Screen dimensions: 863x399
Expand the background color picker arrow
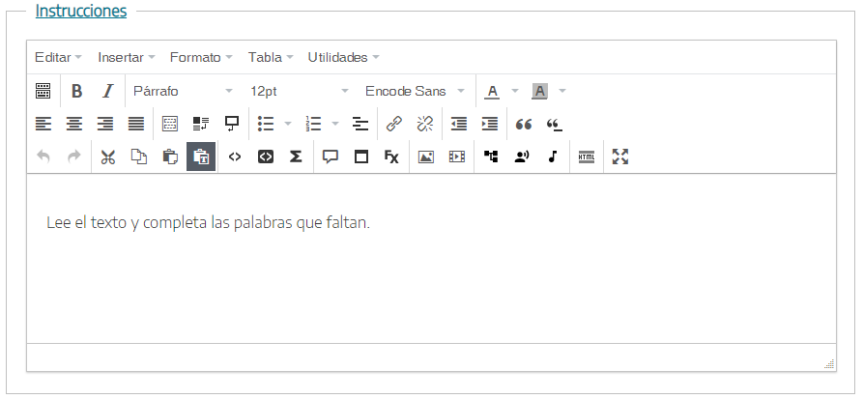pyautogui.click(x=562, y=91)
